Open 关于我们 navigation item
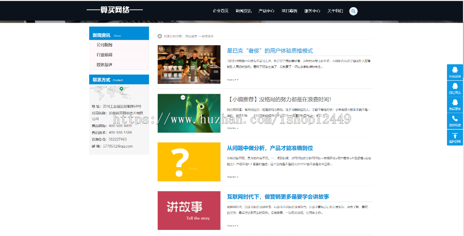This screenshot has width=464, height=236. pos(335,11)
